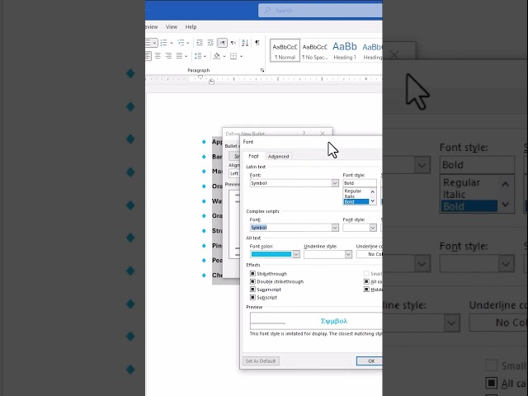Click the left indent ruler marker
The width and height of the screenshot is (528, 396).
tap(211, 82)
